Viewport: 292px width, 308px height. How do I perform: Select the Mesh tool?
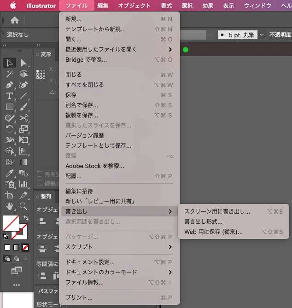coord(9,162)
